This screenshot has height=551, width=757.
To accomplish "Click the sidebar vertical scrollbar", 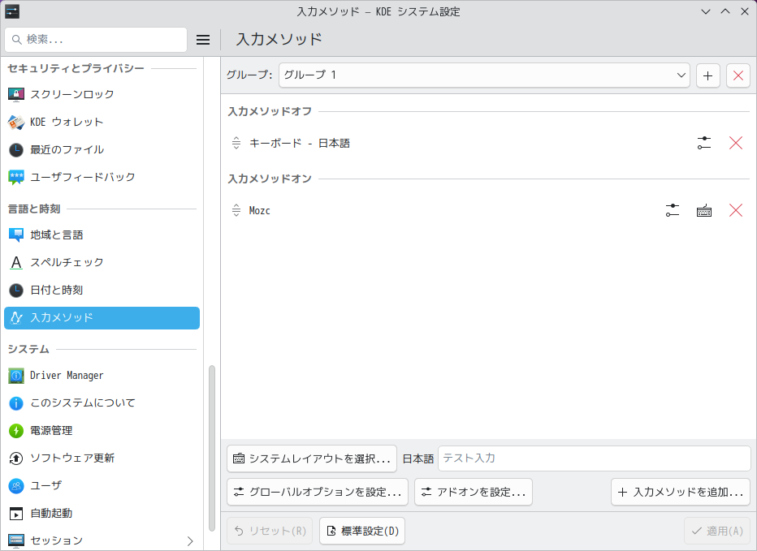I will click(x=211, y=448).
